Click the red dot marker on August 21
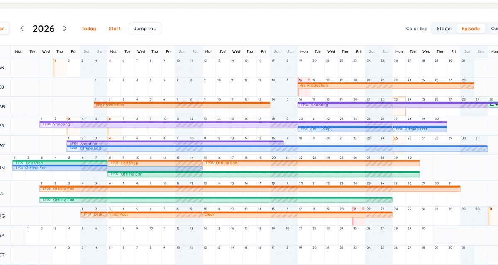This screenshot has width=498, height=265. [x=363, y=209]
